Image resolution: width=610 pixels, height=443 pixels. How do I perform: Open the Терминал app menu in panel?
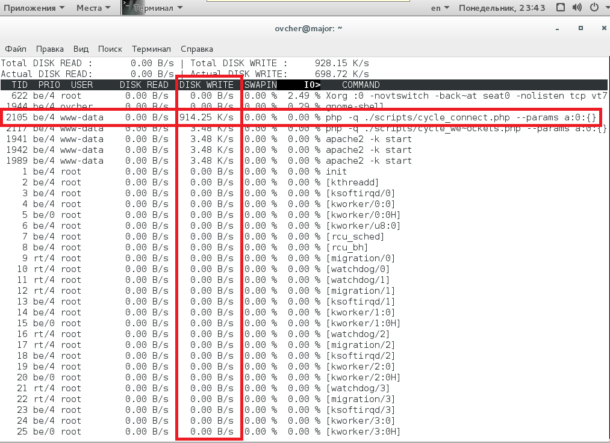click(x=158, y=8)
